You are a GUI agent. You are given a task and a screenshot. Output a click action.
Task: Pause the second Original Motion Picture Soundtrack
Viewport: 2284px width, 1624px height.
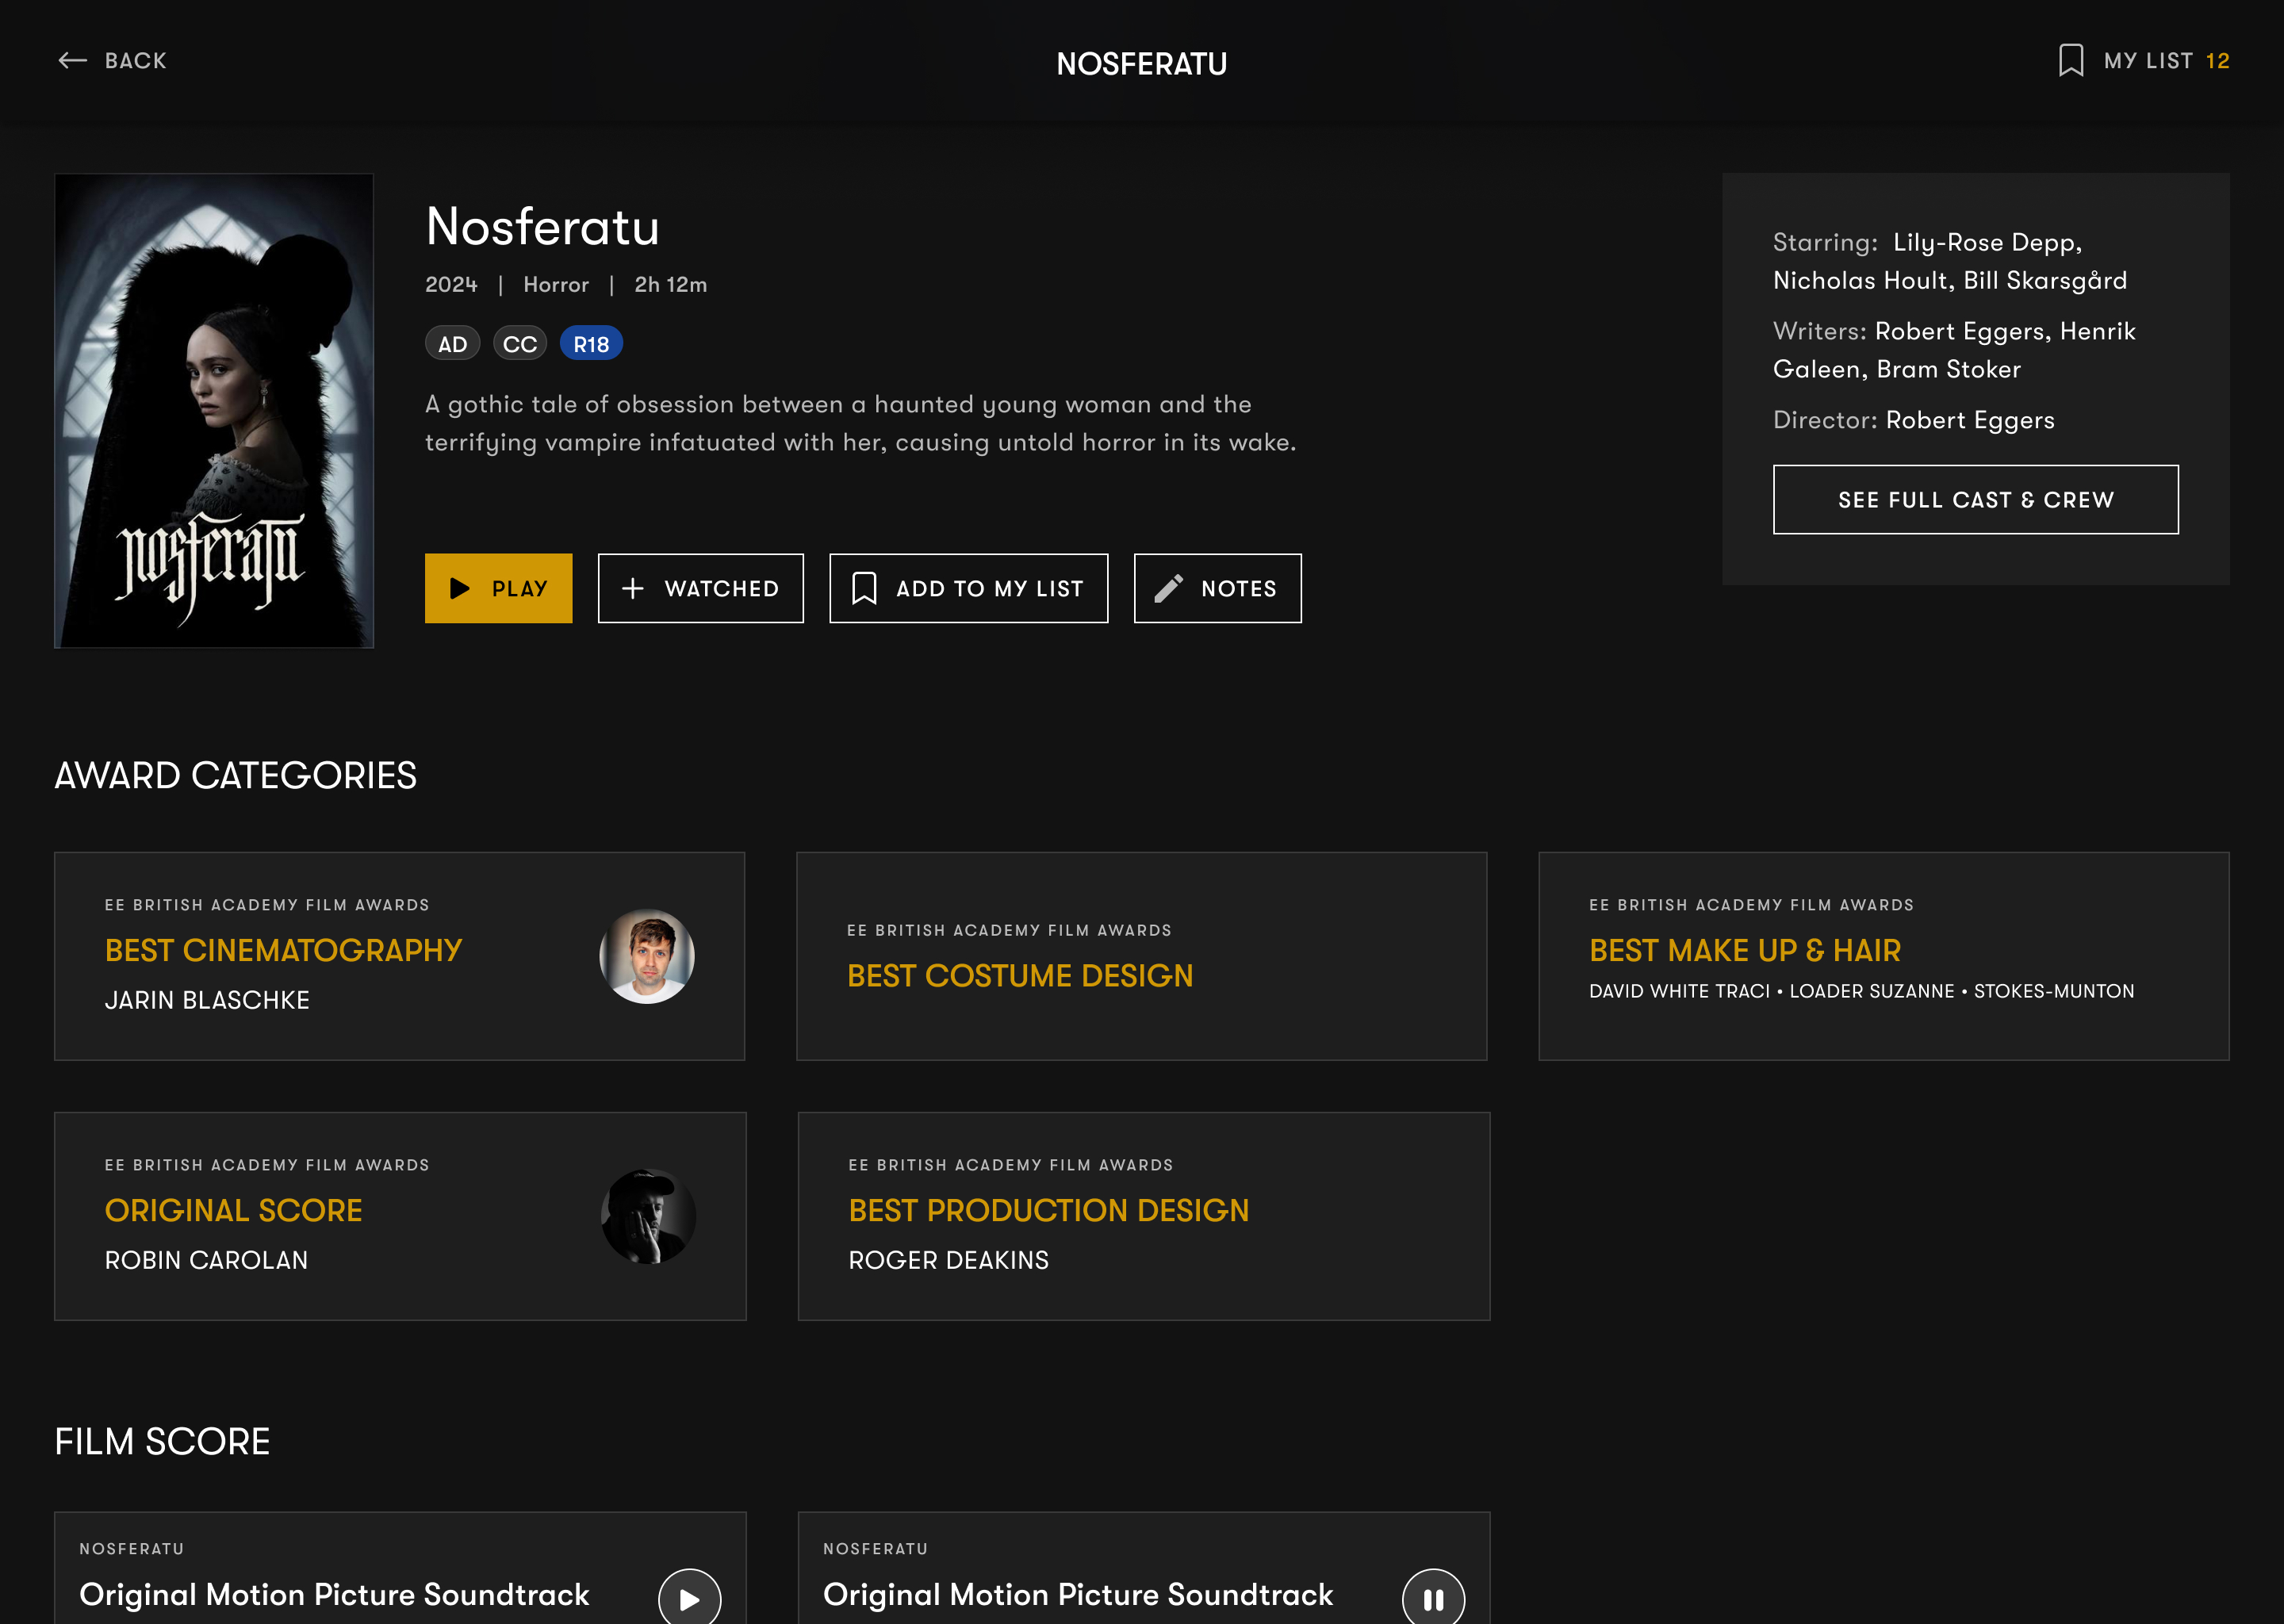point(1433,1599)
